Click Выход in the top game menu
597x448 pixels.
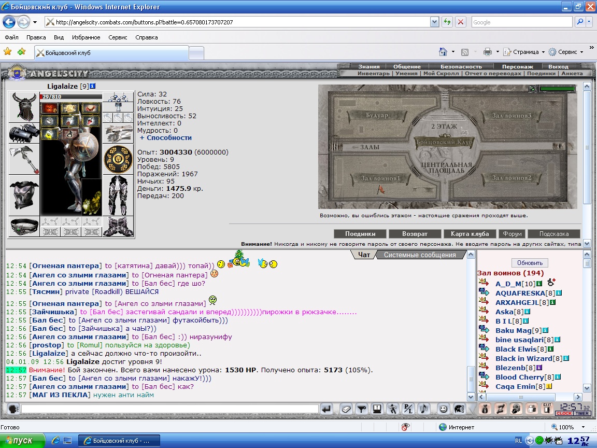tap(558, 67)
